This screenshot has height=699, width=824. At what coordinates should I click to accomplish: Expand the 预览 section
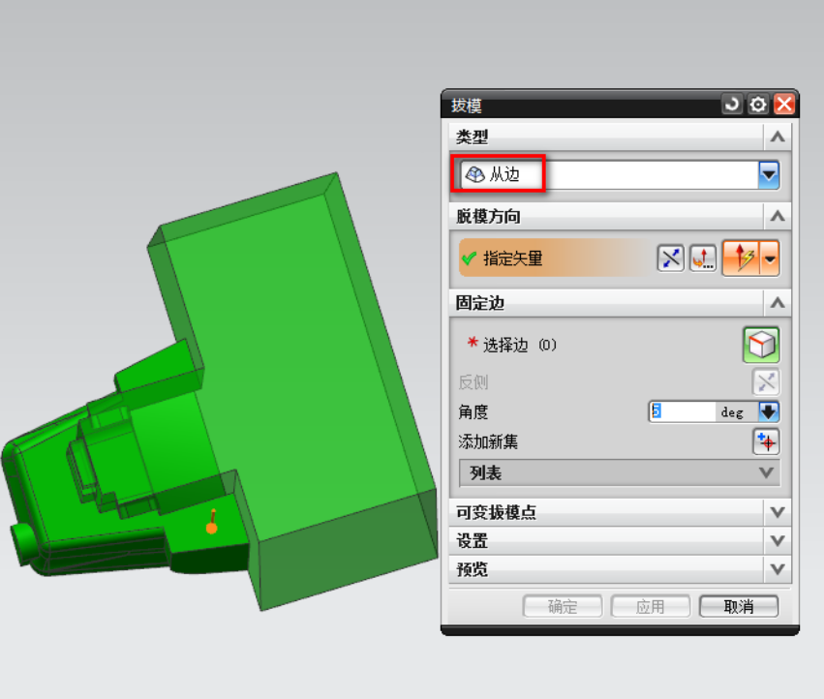tap(778, 568)
